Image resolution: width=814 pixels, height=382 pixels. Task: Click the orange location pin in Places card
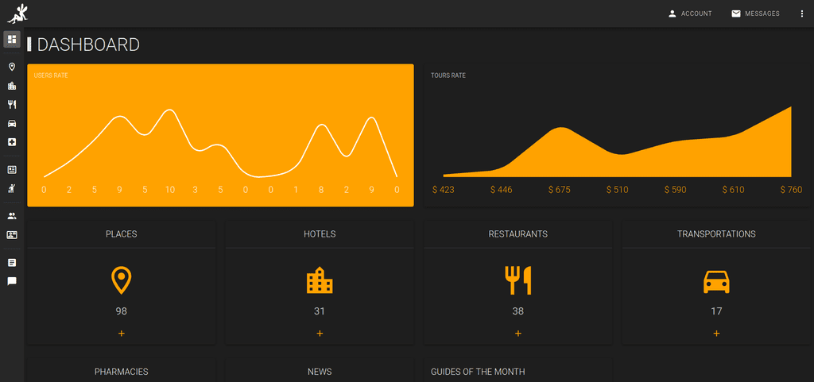tap(122, 280)
